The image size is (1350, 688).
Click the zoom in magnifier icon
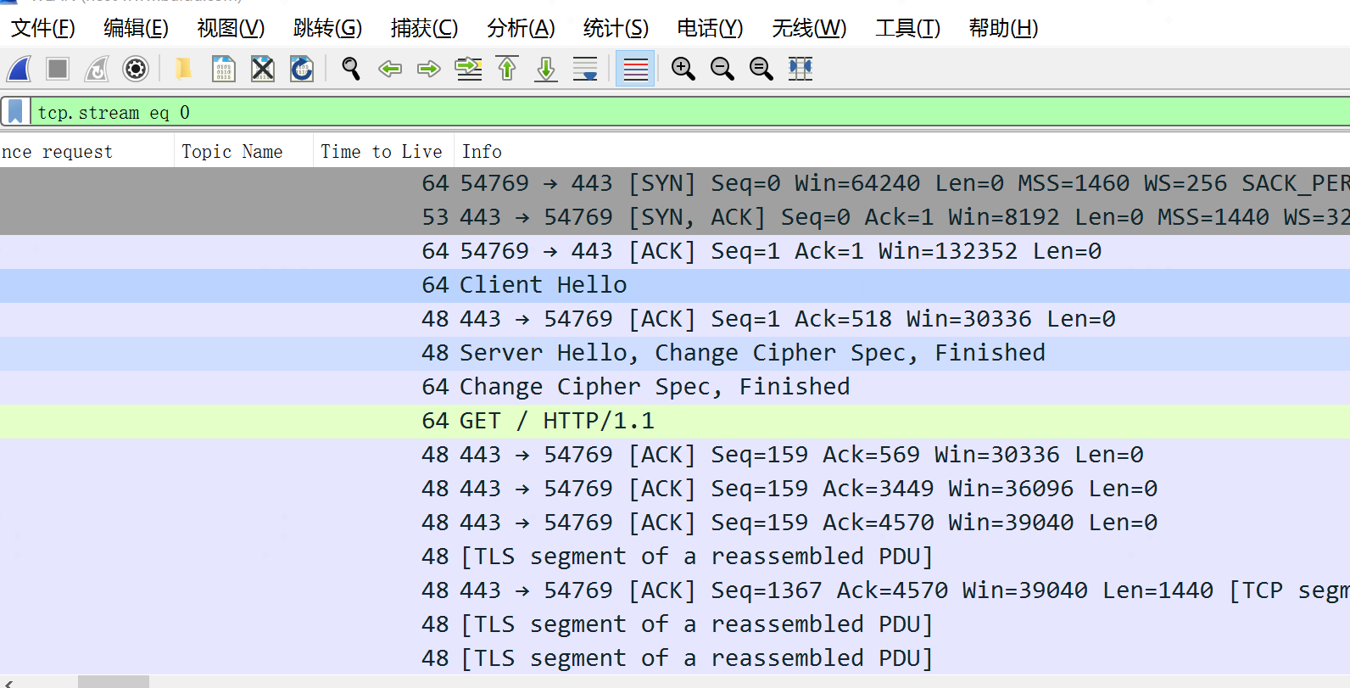[x=683, y=69]
